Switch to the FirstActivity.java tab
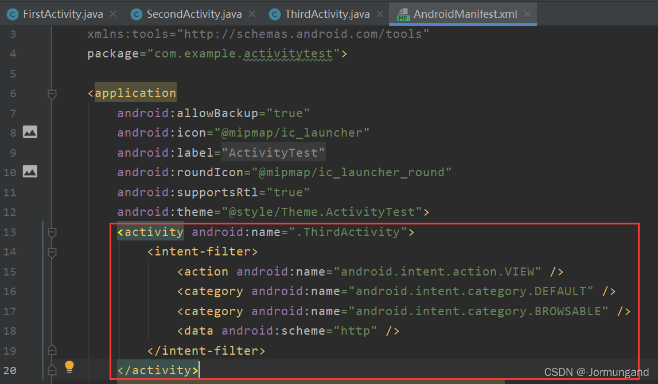 pyautogui.click(x=63, y=14)
